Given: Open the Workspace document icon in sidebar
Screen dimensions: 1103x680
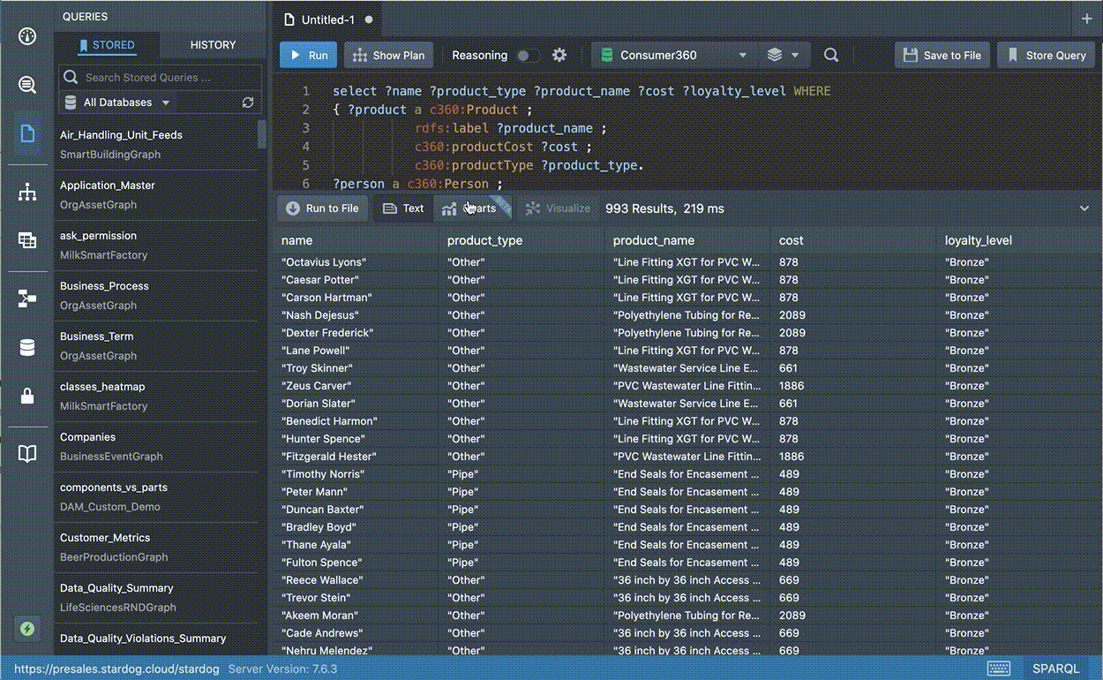Looking at the screenshot, I should click(x=27, y=133).
